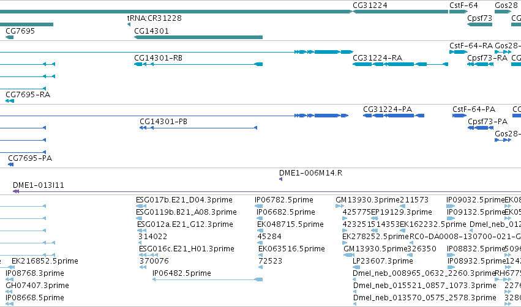Click the GM13930.5prime EST glyph
Viewport: 521px width, 307px height.
(x=349, y=255)
